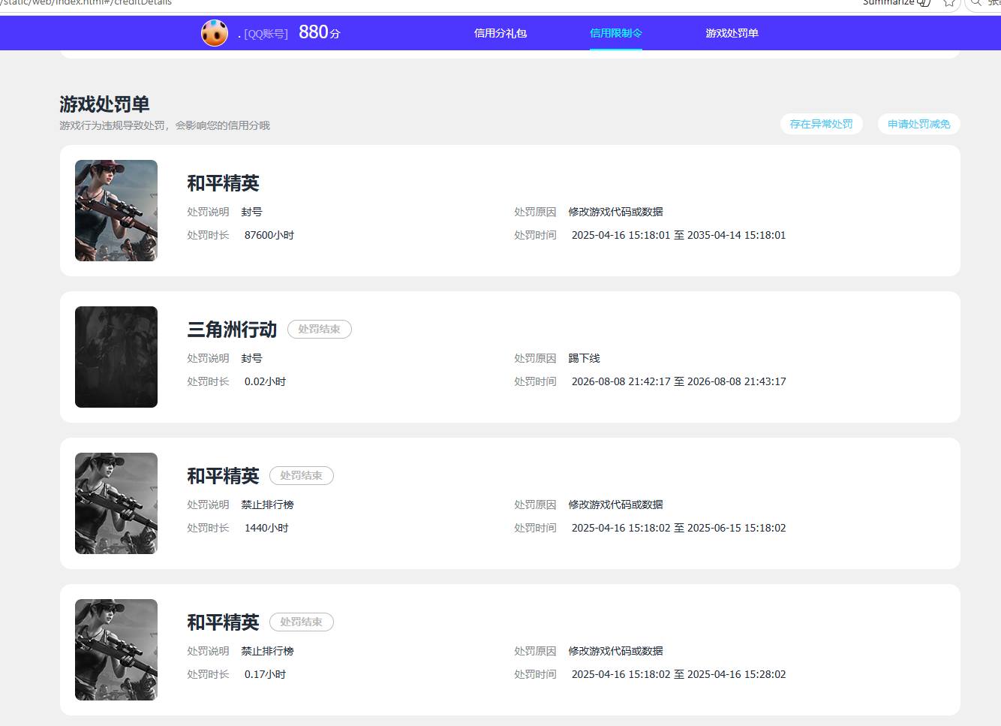Screen dimensions: 1001x726
Task: Click the time range ending 2025-04-16 15:28:02
Action: [678, 674]
